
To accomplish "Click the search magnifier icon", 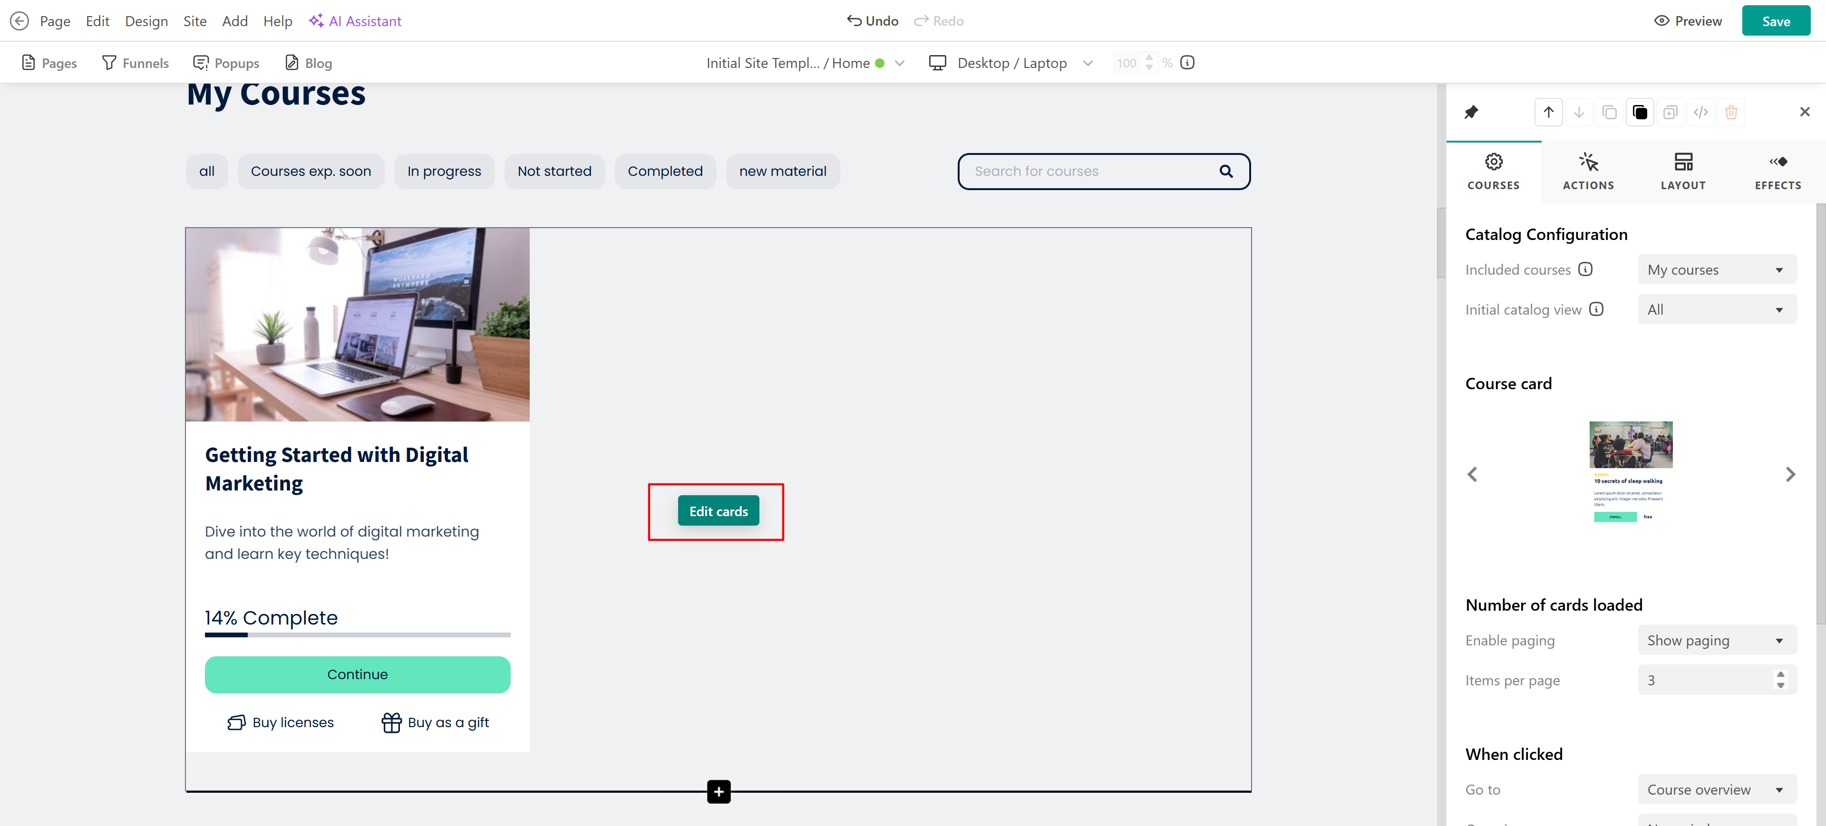I will click(x=1225, y=172).
